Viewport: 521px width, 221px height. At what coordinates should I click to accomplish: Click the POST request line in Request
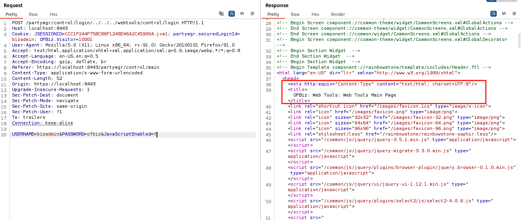pyautogui.click(x=108, y=23)
